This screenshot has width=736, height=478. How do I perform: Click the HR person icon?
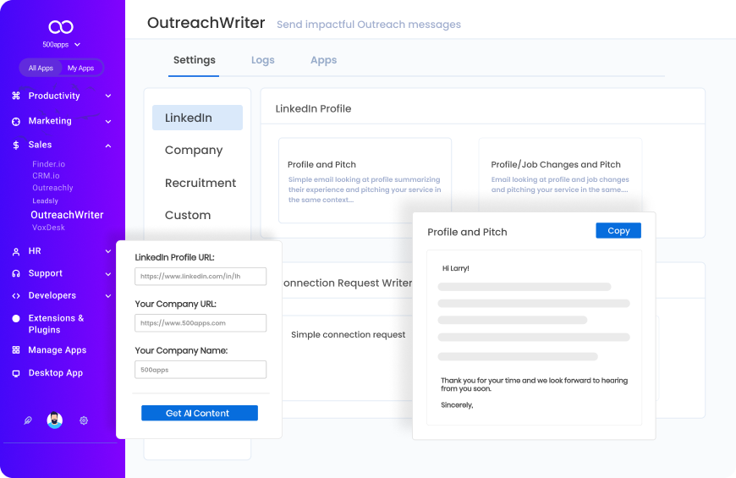click(16, 251)
